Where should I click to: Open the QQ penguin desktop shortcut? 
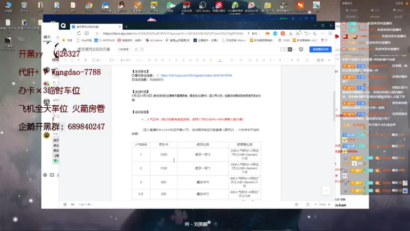coord(121,7)
